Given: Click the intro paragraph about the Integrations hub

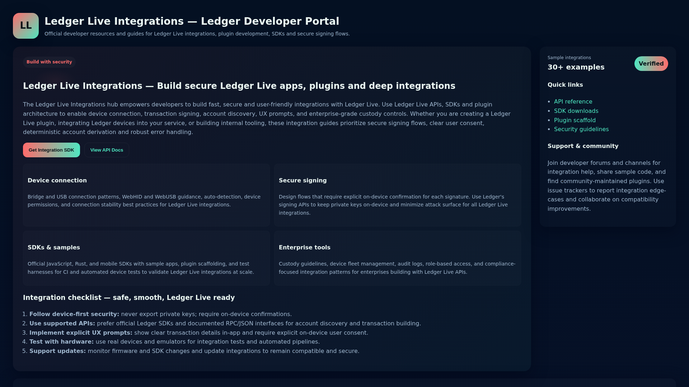Looking at the screenshot, I should click(x=267, y=118).
